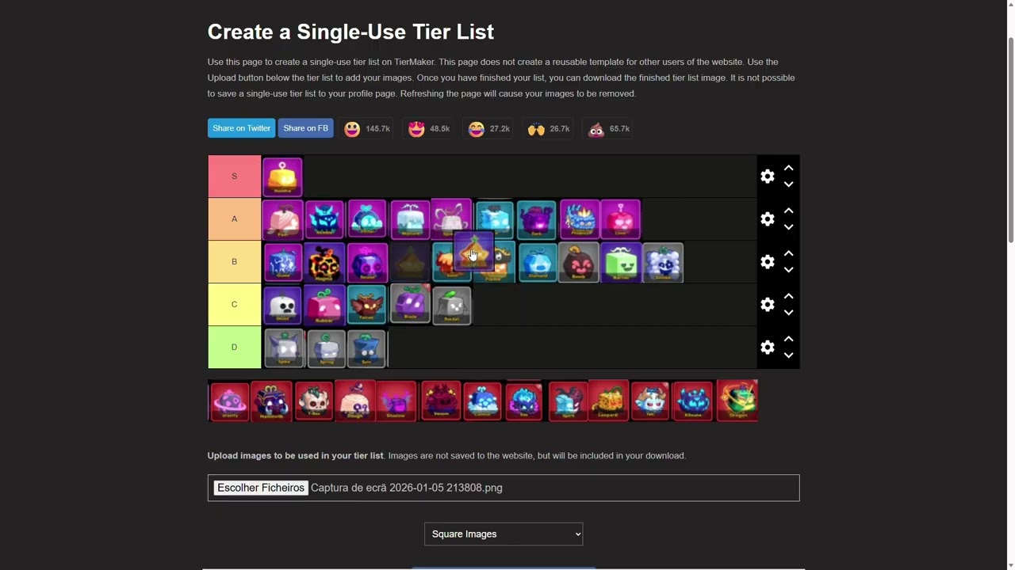The height and width of the screenshot is (570, 1015).
Task: Click the Smoke fruit in B tier
Action: [x=663, y=262]
